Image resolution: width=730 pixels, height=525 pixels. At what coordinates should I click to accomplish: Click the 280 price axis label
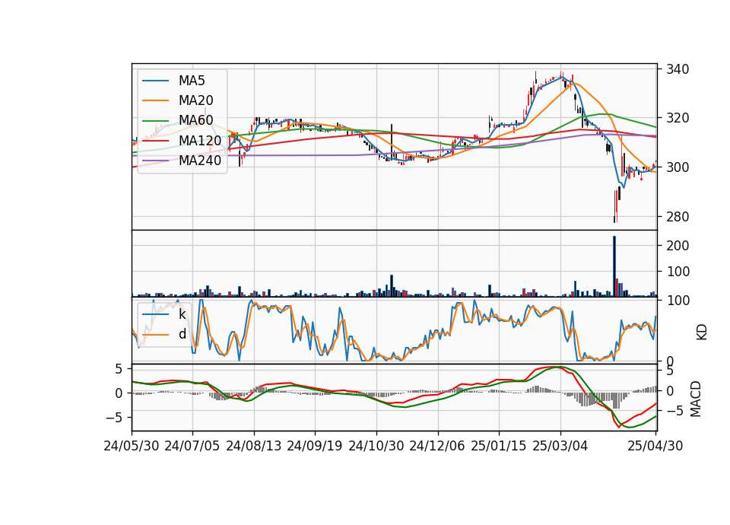pyautogui.click(x=678, y=217)
